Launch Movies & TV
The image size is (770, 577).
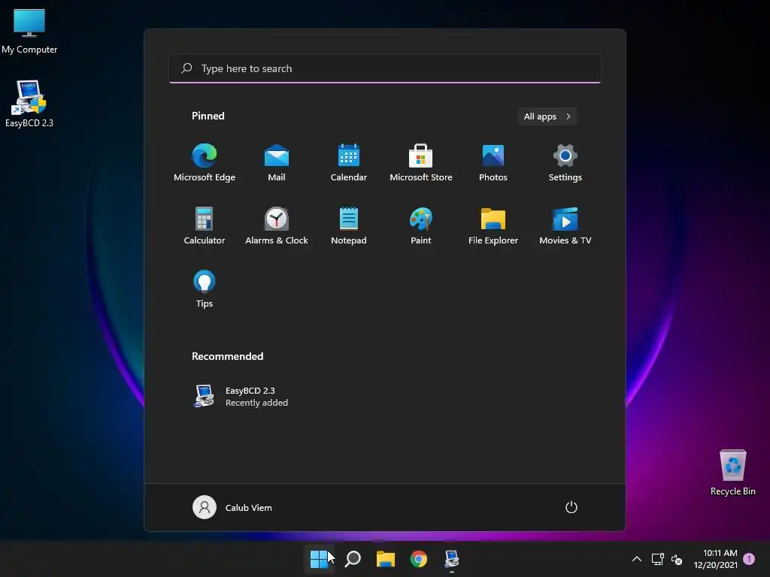click(x=565, y=225)
